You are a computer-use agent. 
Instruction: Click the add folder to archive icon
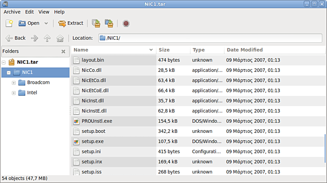click(109, 23)
